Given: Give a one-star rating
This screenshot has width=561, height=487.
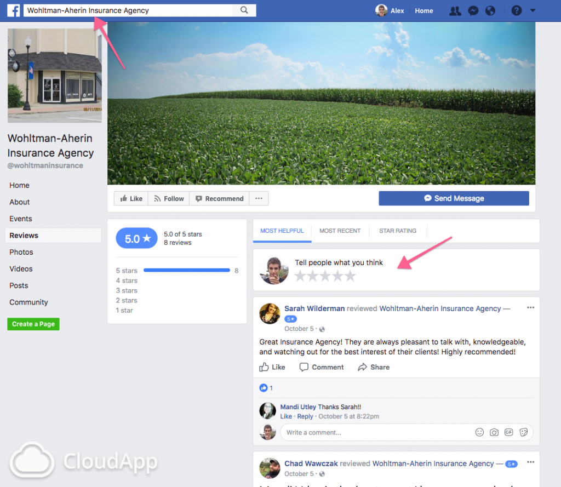Looking at the screenshot, I should pos(300,276).
